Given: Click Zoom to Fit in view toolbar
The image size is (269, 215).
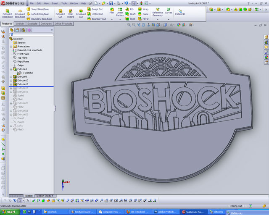Looking at the screenshot, I should point(129,25).
